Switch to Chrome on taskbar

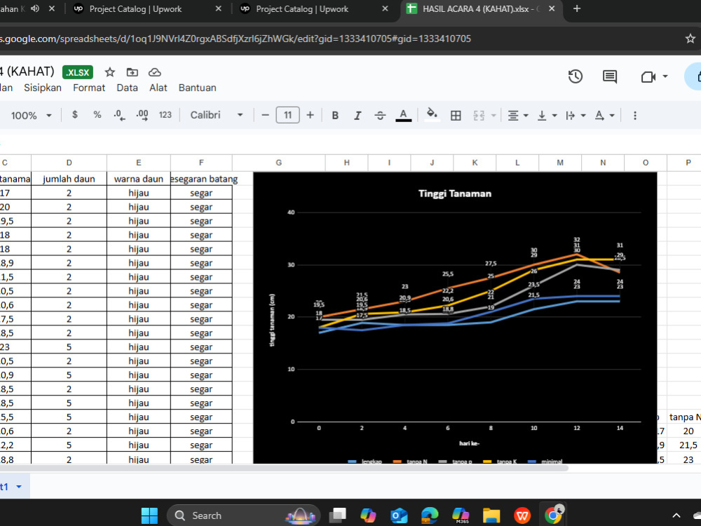[x=553, y=515]
